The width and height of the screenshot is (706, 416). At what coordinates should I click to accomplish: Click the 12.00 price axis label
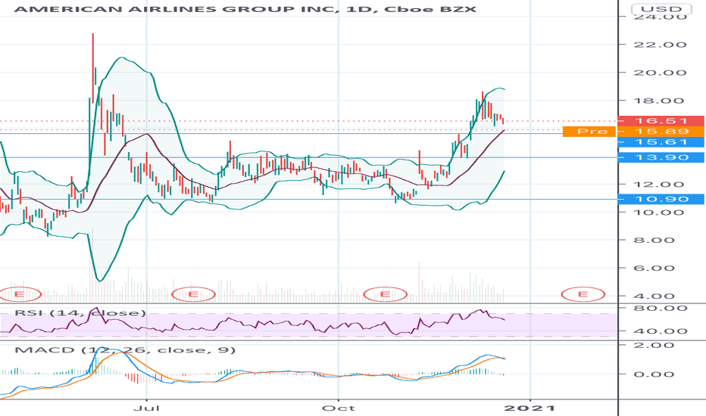tap(660, 185)
